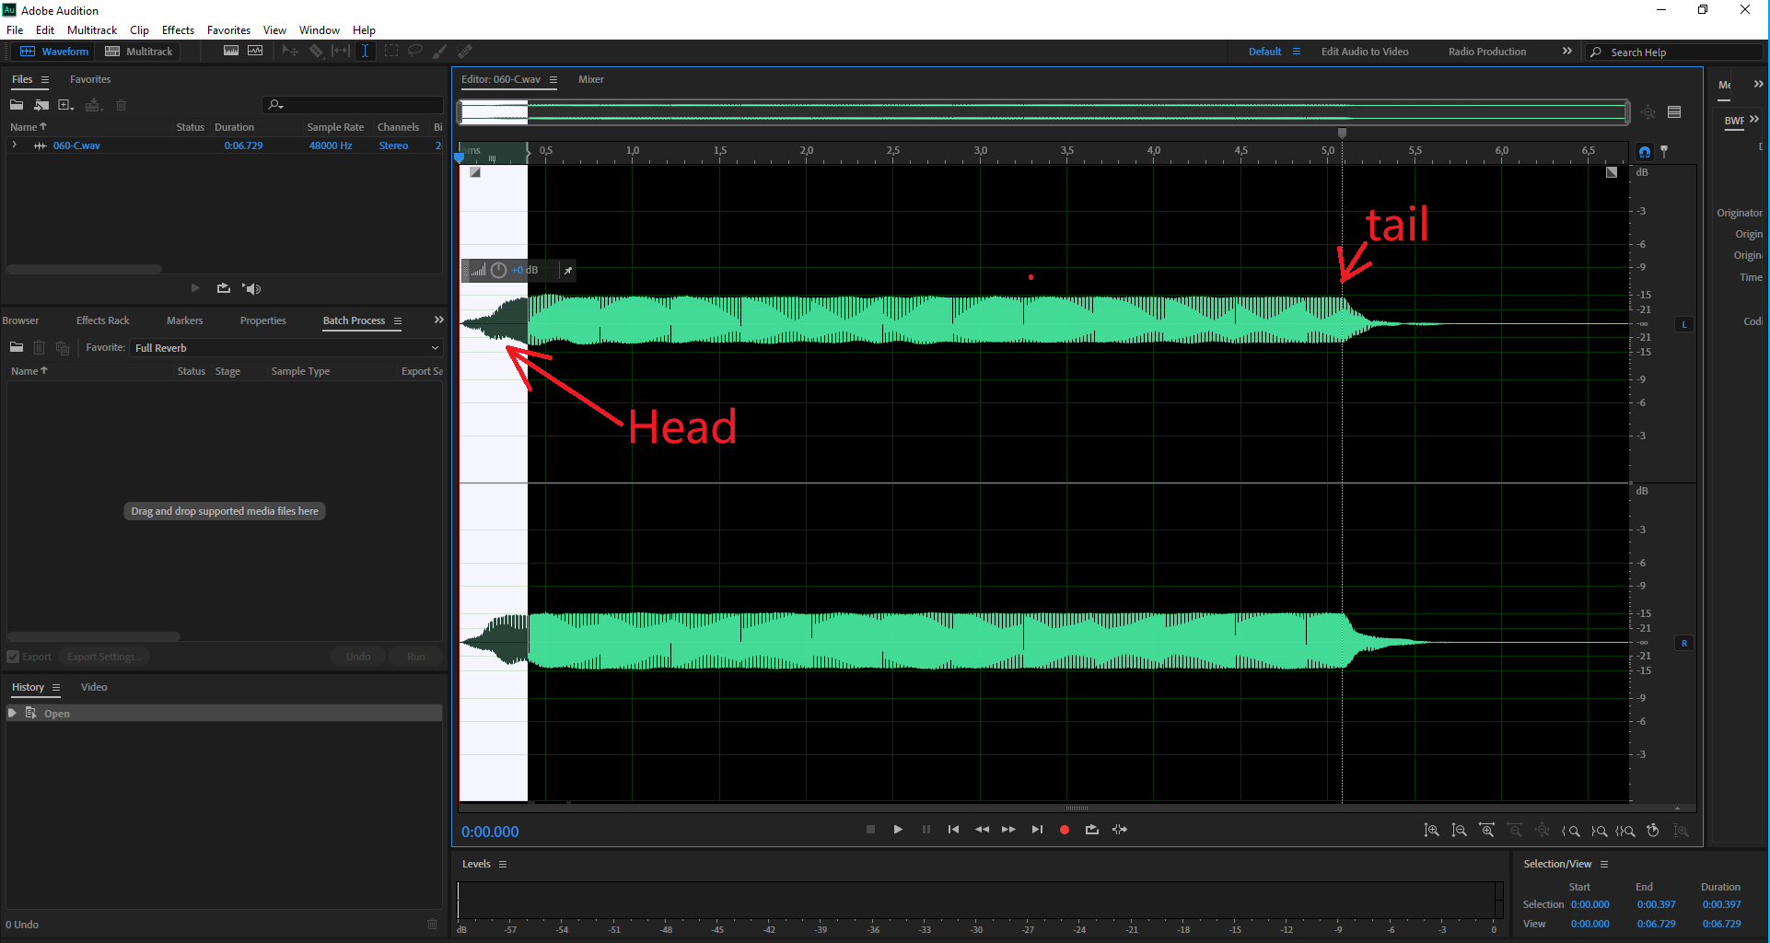Show the Spectral Pitch Display
The width and height of the screenshot is (1770, 943).
pyautogui.click(x=255, y=52)
